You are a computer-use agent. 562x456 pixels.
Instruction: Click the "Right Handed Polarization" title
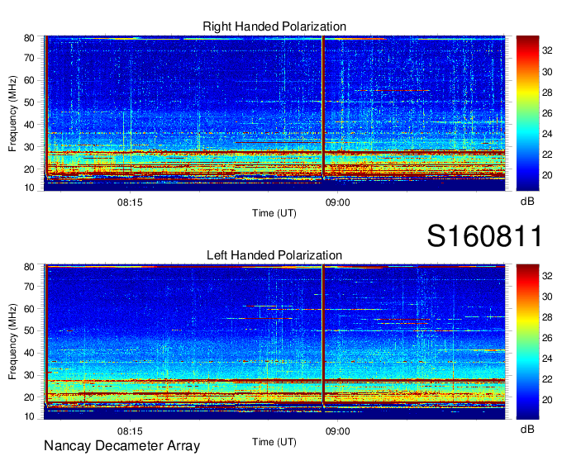(274, 26)
